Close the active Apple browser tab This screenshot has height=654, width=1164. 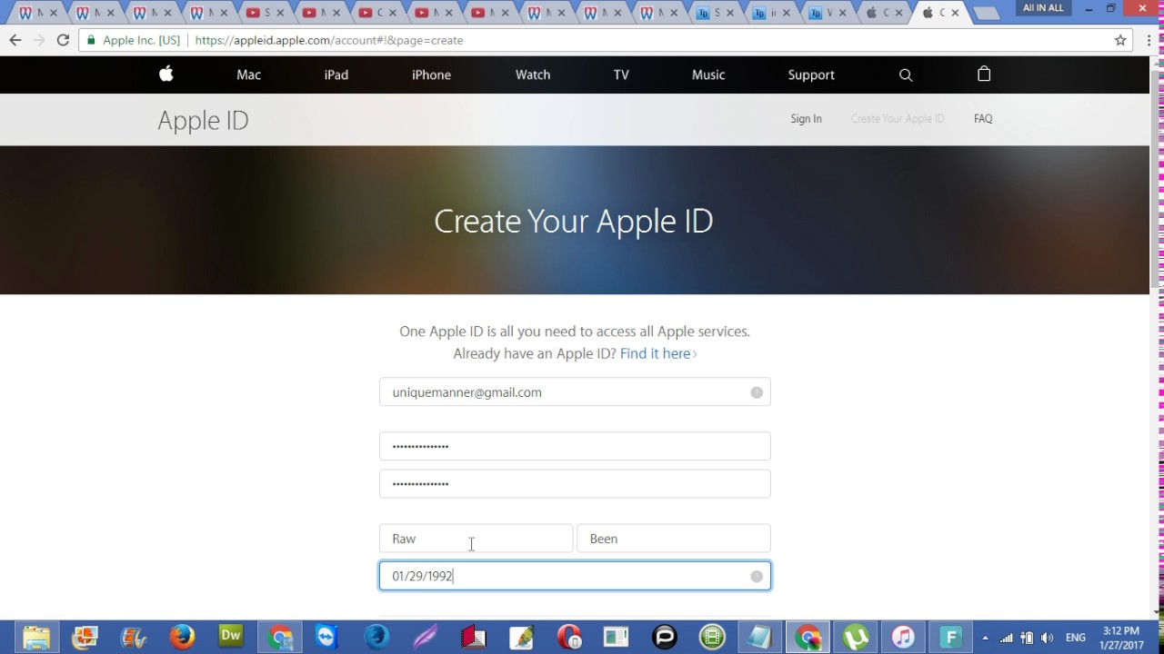955,13
